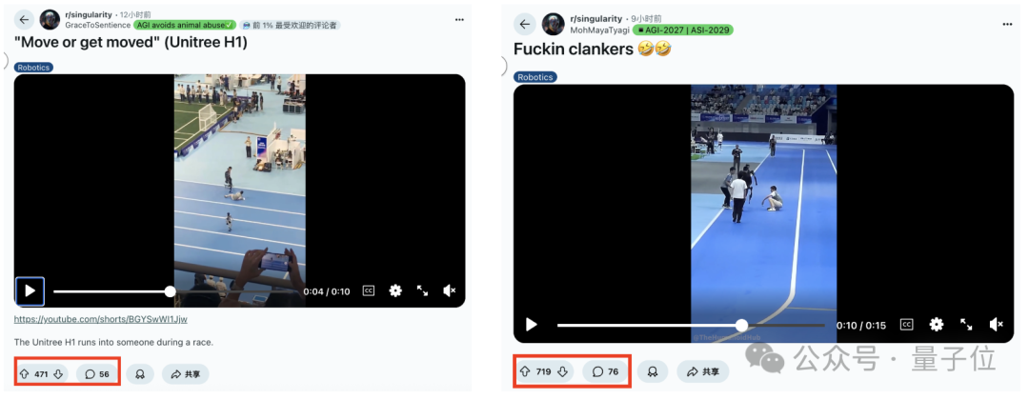Upvote the post with 471 votes
1029x400 pixels.
tap(24, 374)
